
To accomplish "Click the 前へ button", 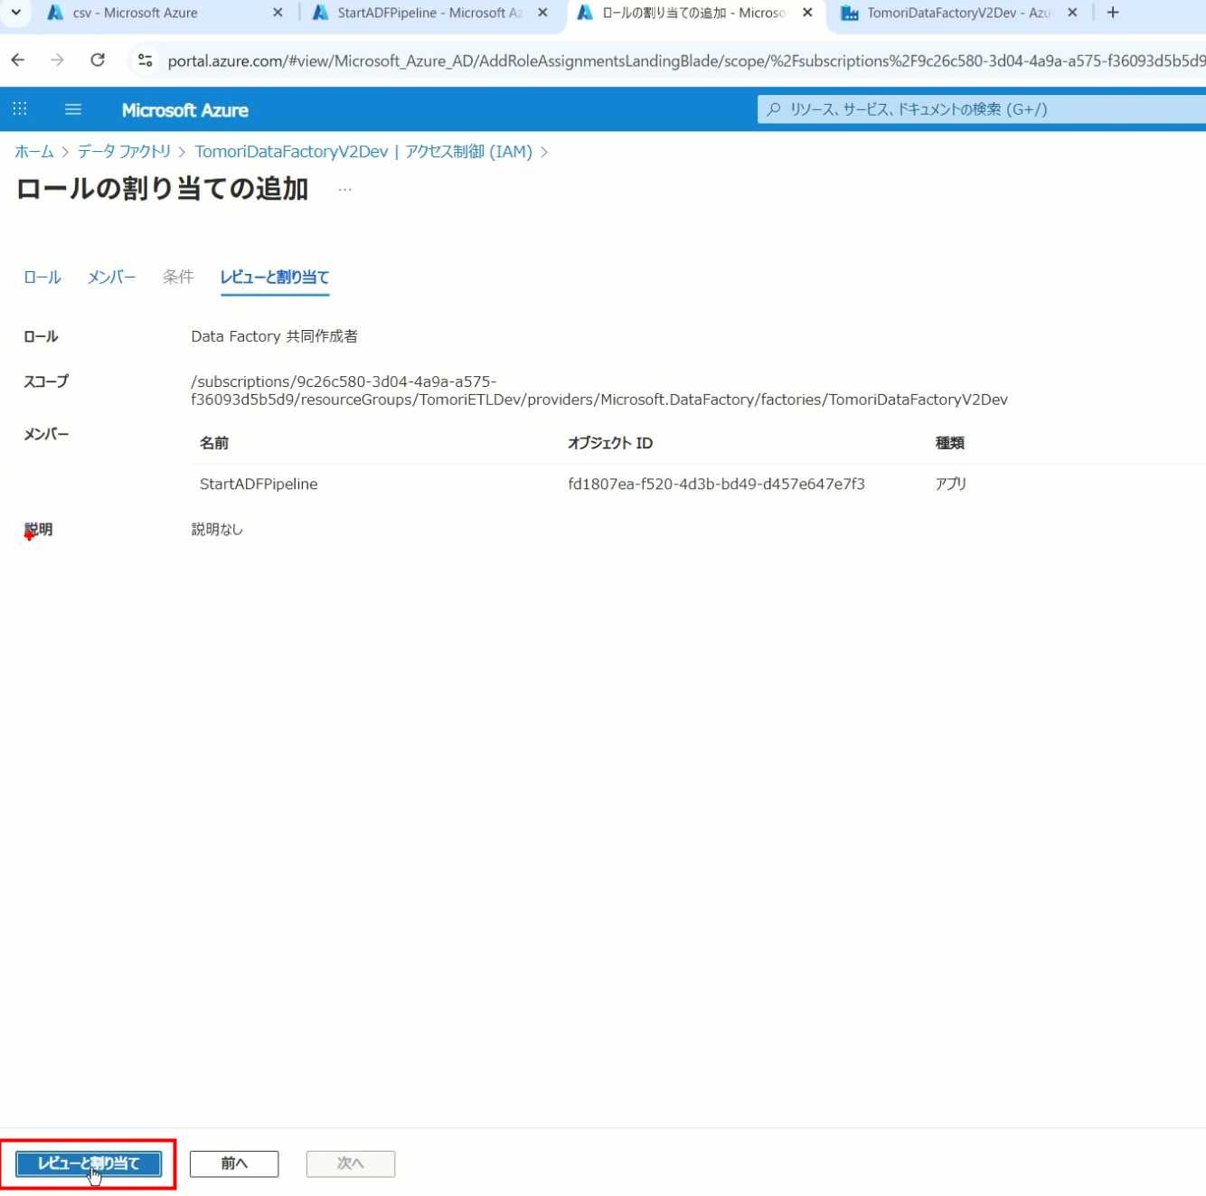I will pos(234,1163).
